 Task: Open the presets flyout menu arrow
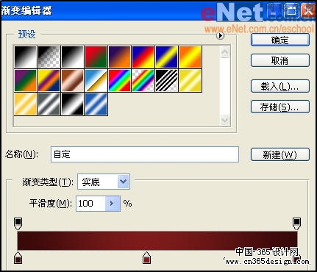click(x=220, y=36)
